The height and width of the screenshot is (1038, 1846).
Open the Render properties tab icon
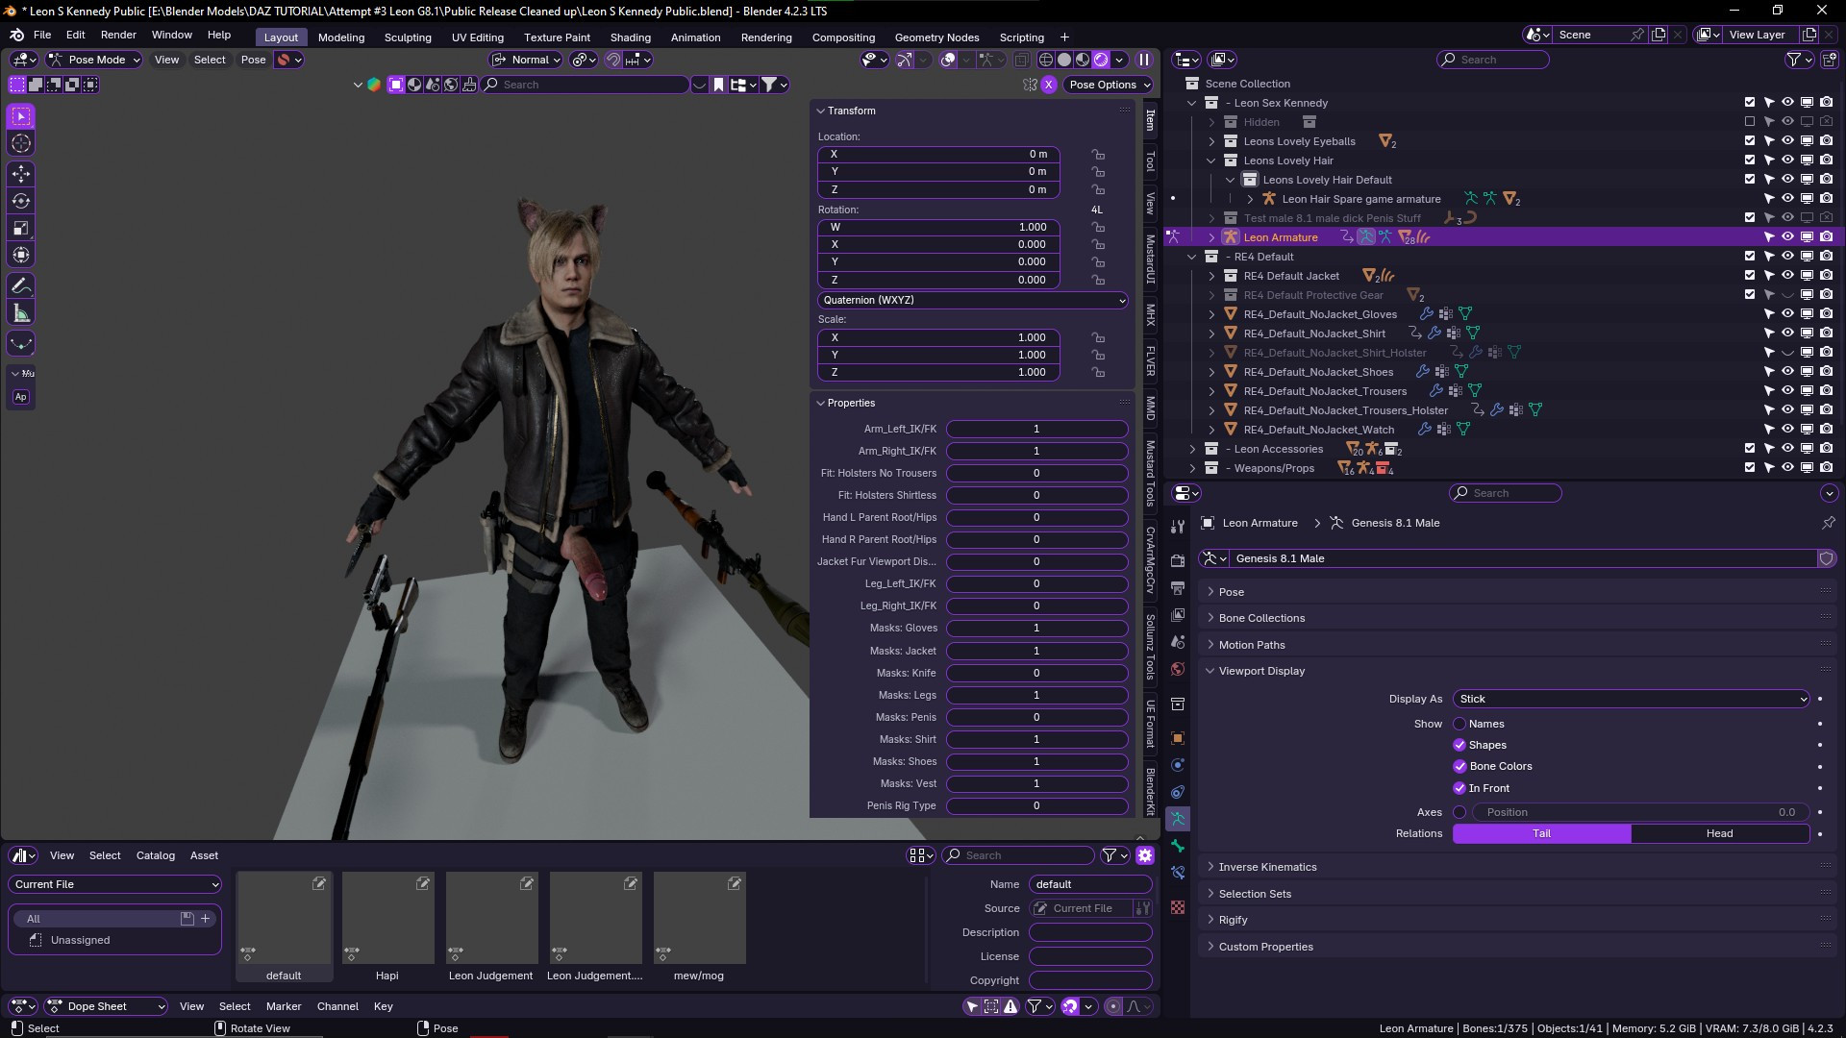tap(1178, 560)
